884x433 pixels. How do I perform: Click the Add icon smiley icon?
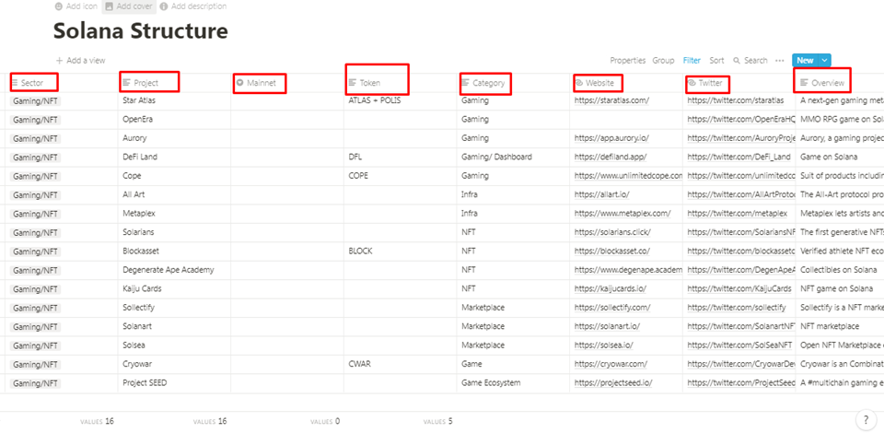tap(59, 6)
